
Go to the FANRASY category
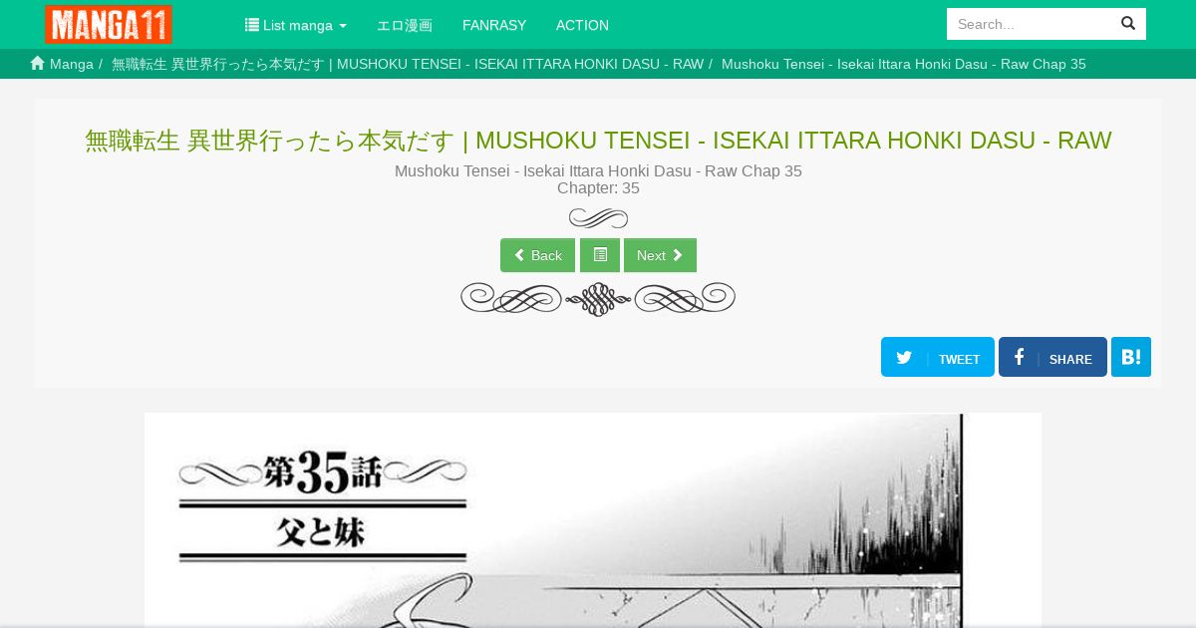click(x=494, y=25)
